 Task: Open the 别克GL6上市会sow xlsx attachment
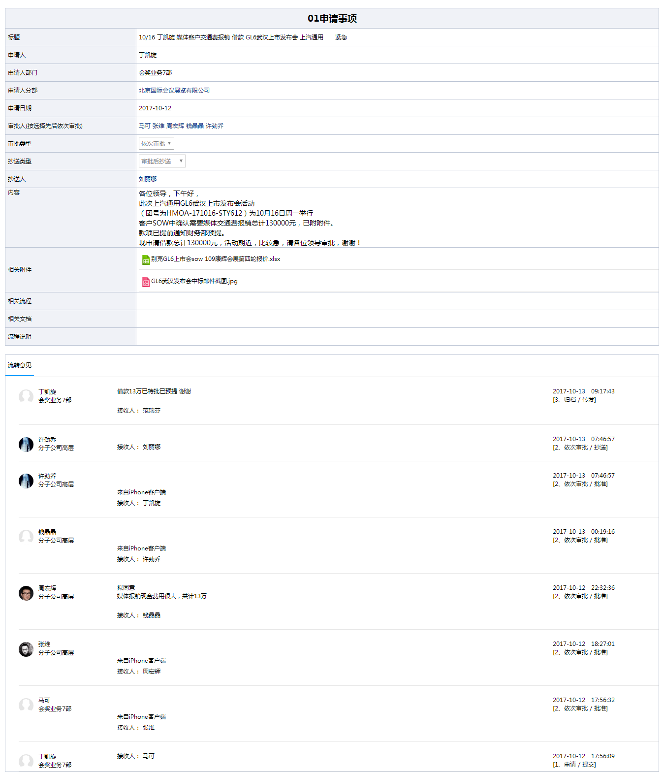215,259
